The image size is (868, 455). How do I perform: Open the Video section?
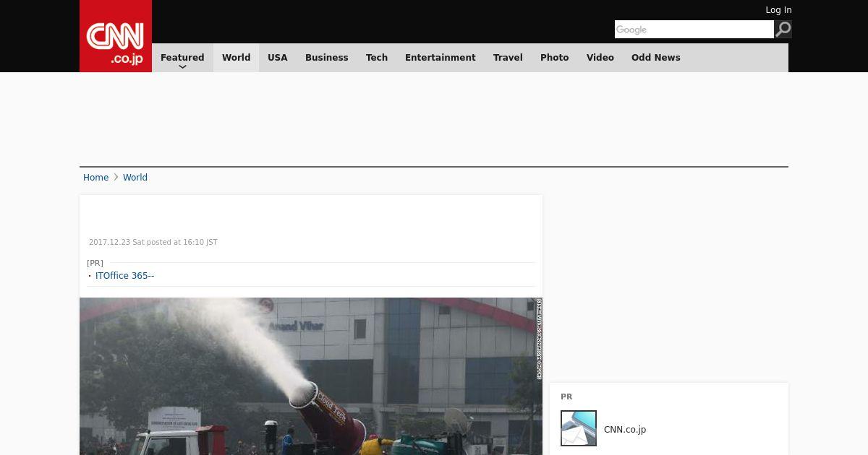[x=600, y=58]
